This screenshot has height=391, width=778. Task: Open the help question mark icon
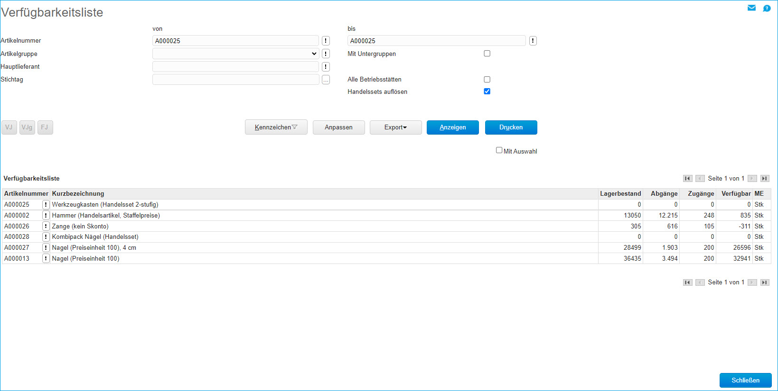[767, 8]
